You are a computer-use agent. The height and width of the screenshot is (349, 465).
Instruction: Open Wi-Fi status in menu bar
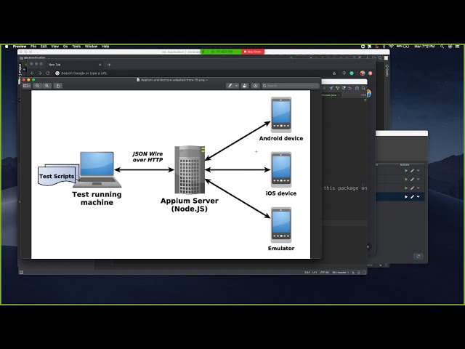click(x=391, y=47)
